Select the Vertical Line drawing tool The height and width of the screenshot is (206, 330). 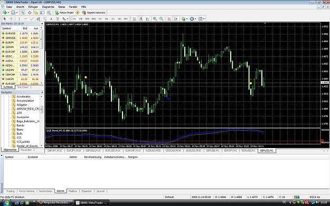coord(19,19)
